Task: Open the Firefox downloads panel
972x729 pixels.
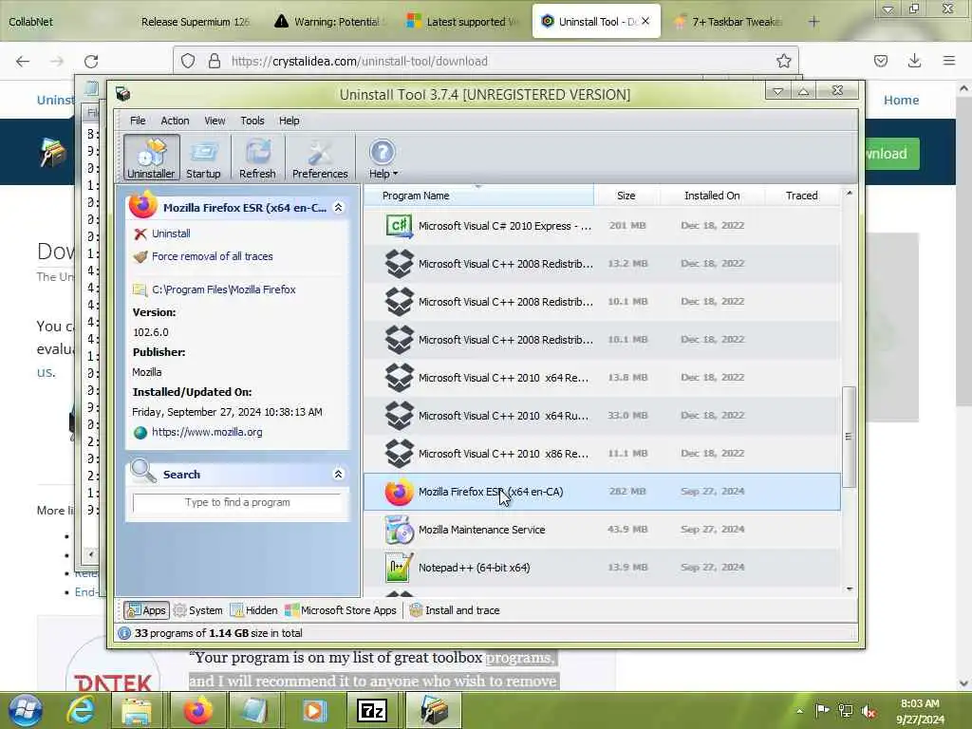Action: 914,60
